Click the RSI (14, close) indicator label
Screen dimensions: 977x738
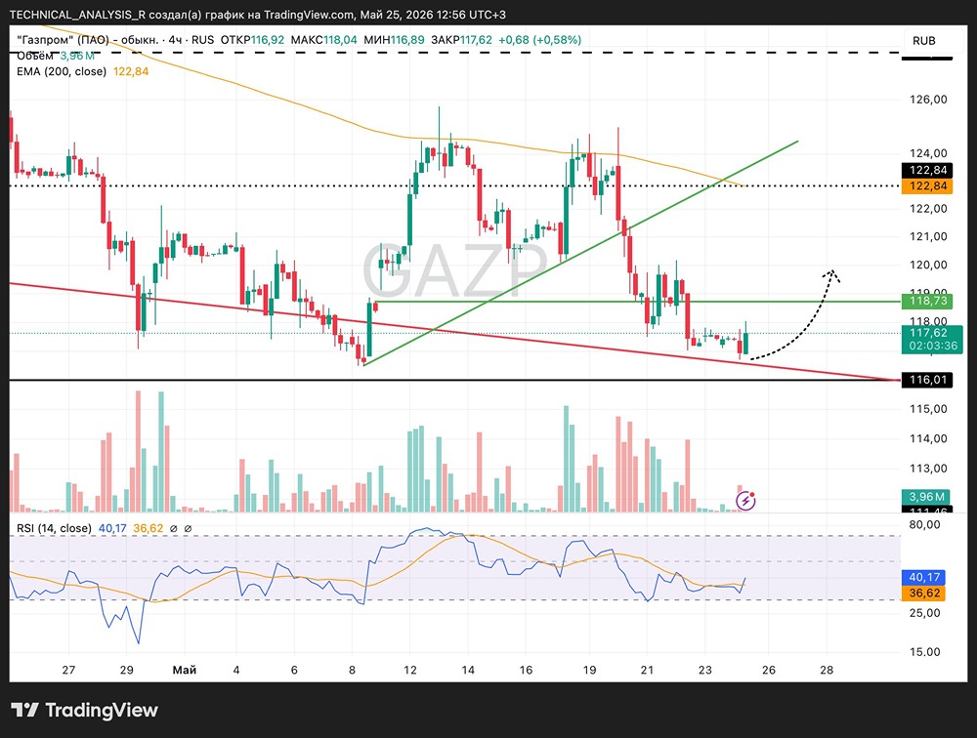[54, 528]
